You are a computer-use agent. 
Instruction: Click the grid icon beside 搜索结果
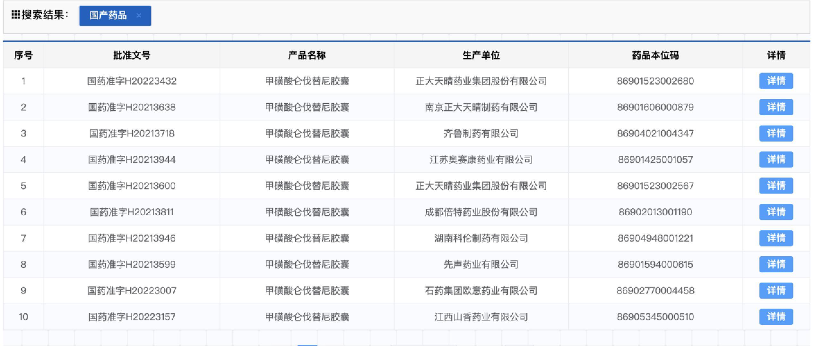point(15,15)
